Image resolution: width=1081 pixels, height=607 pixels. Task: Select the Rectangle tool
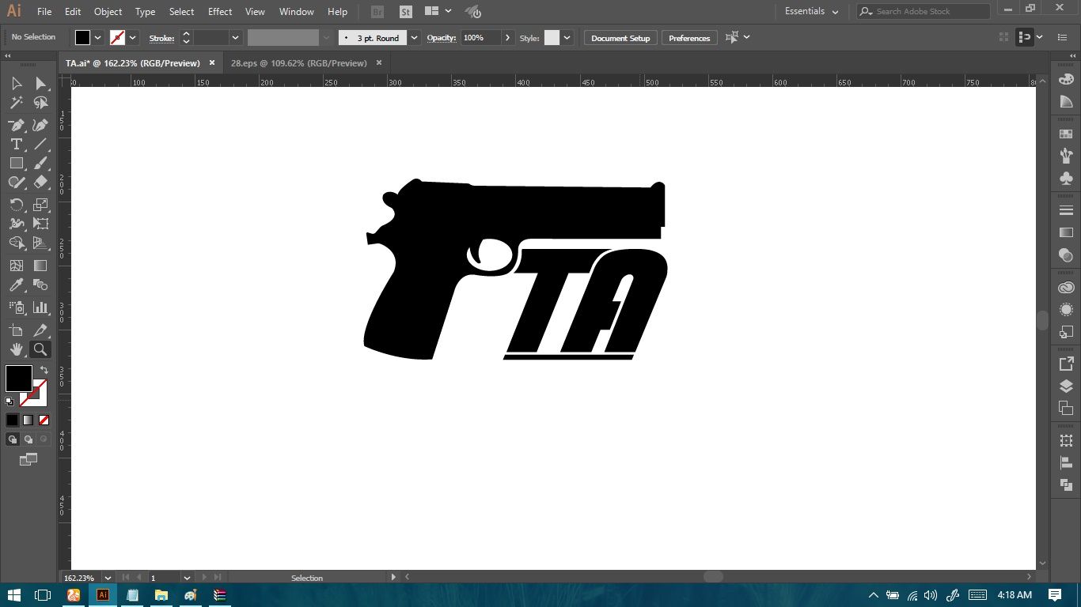click(16, 163)
